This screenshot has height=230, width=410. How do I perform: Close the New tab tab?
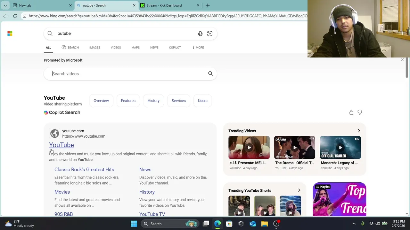click(x=70, y=5)
